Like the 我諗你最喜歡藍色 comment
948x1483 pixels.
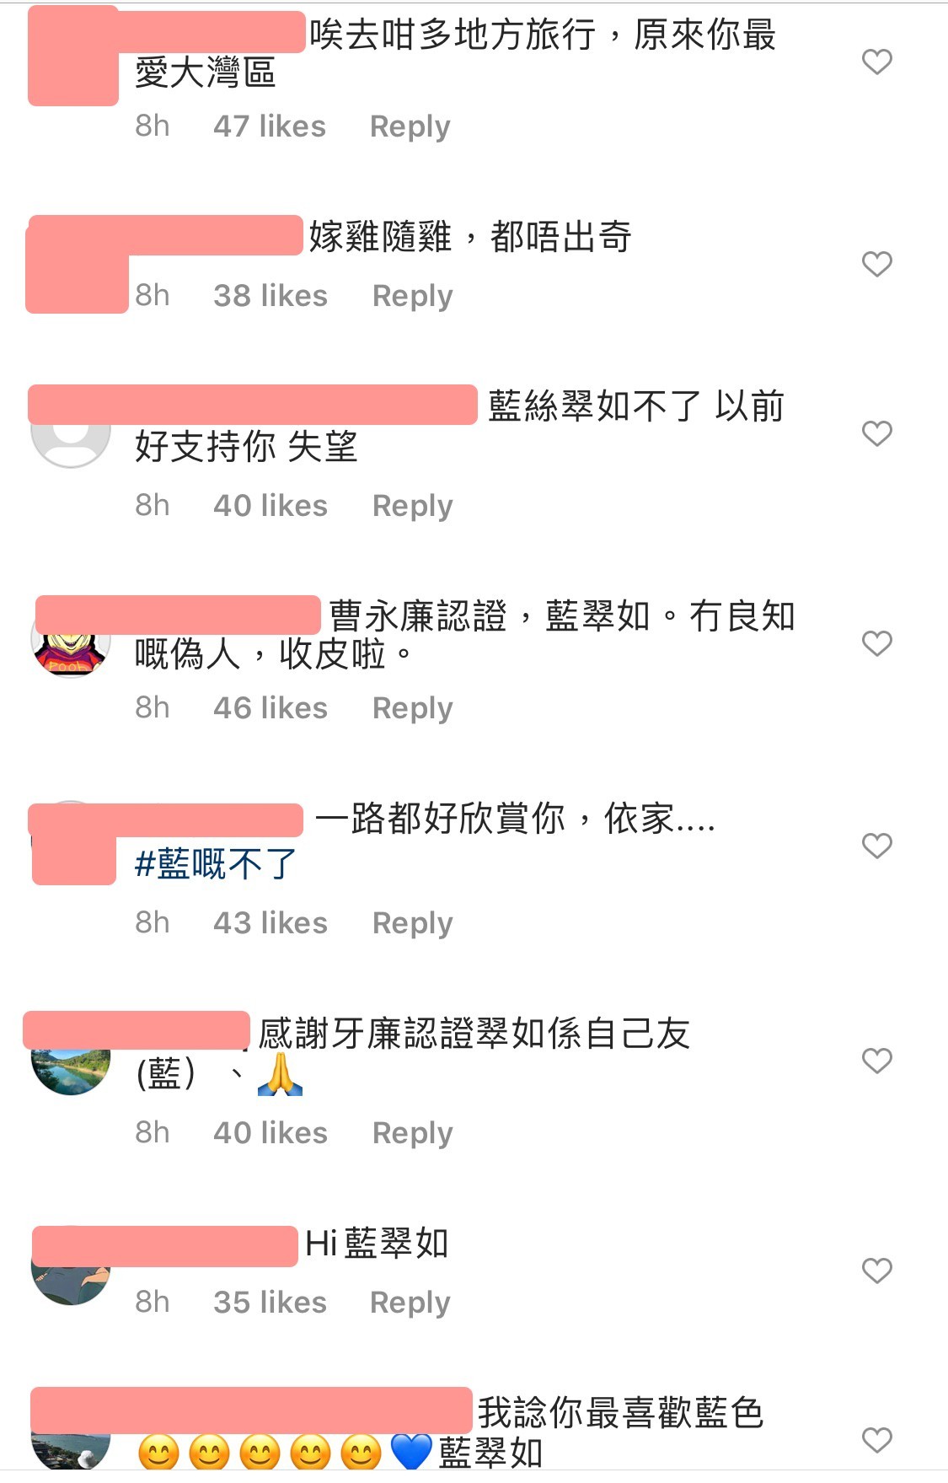pyautogui.click(x=876, y=1440)
